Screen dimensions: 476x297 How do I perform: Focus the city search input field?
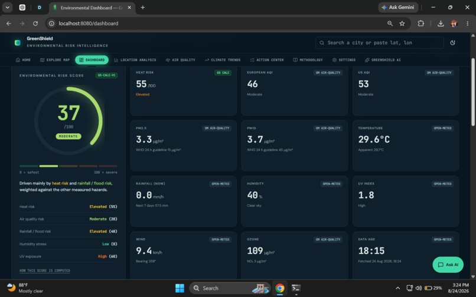click(380, 43)
